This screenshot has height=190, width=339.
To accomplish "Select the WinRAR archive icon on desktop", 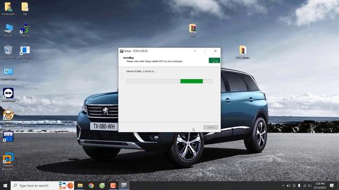I will point(193,31).
